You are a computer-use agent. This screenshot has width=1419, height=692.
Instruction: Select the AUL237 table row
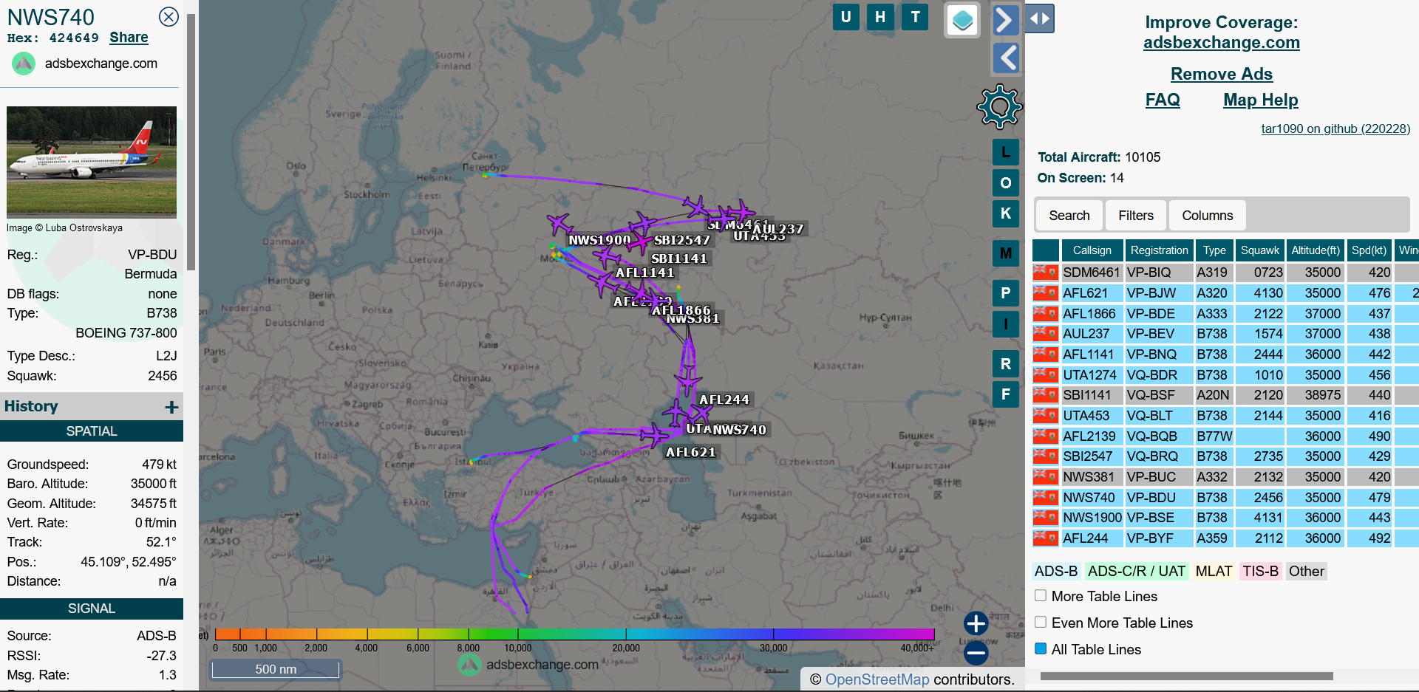1225,334
